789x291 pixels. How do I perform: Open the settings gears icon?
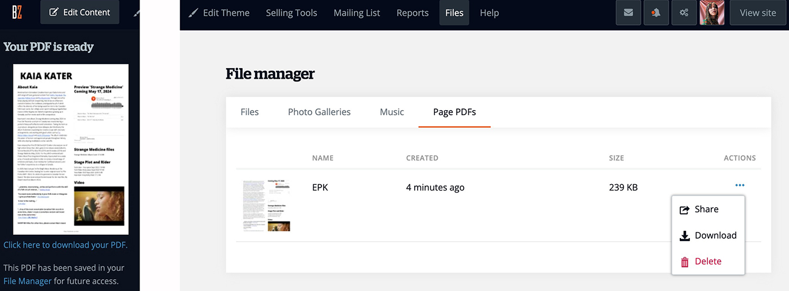click(x=684, y=13)
